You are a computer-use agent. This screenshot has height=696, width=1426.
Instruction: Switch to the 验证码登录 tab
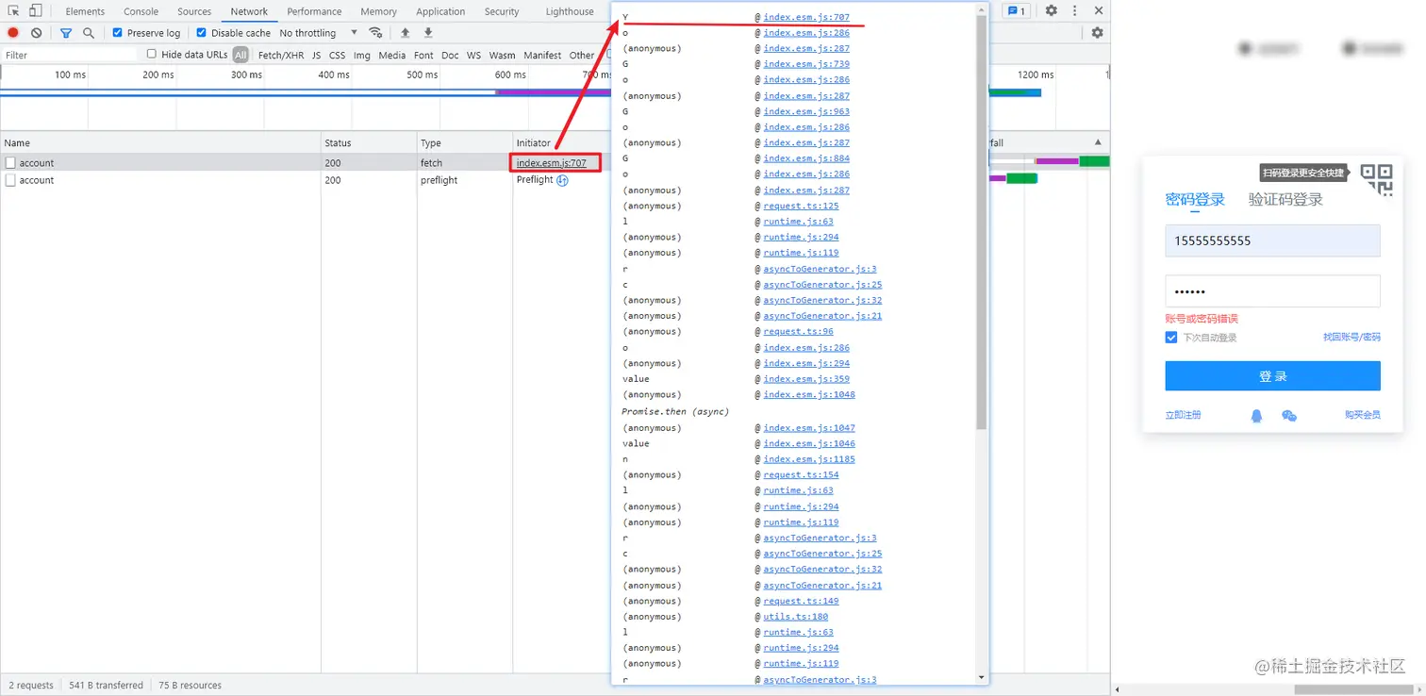(x=1285, y=199)
